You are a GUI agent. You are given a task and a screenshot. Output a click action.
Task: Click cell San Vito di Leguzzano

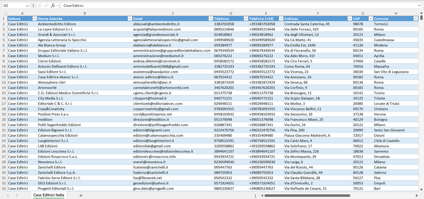click(396, 72)
